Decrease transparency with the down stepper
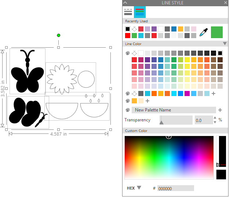 point(215,122)
